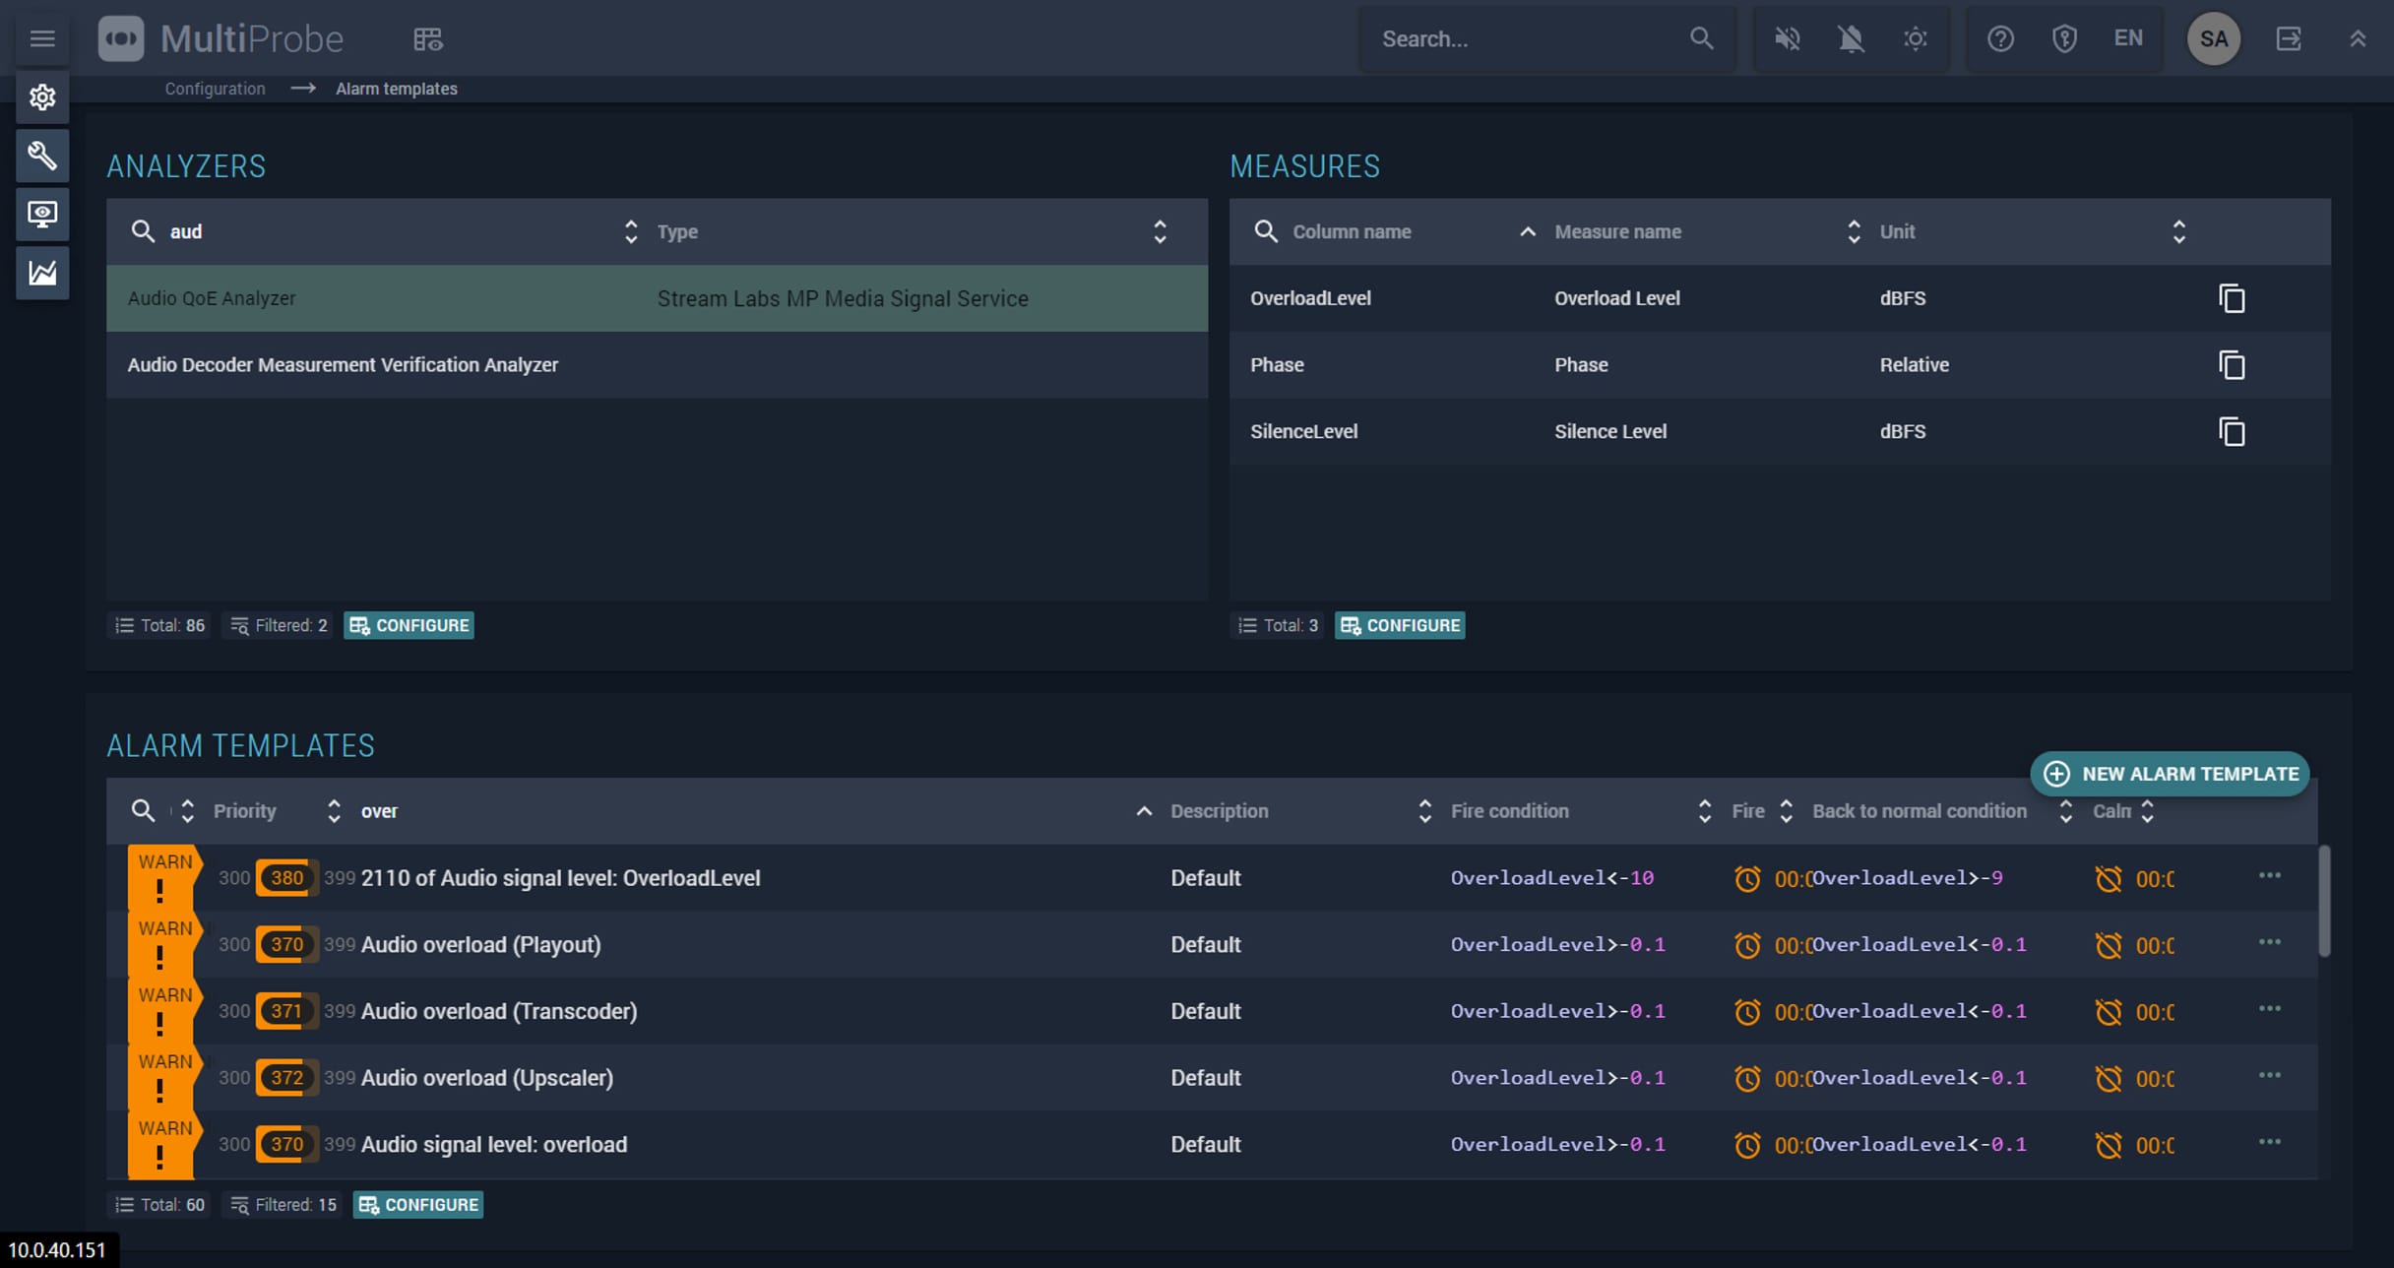Open the wrench tools sidebar icon

42,156
